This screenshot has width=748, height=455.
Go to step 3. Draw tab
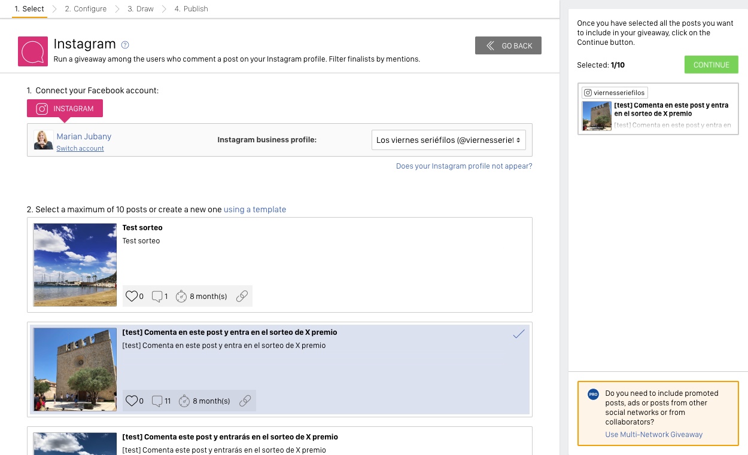(x=141, y=9)
